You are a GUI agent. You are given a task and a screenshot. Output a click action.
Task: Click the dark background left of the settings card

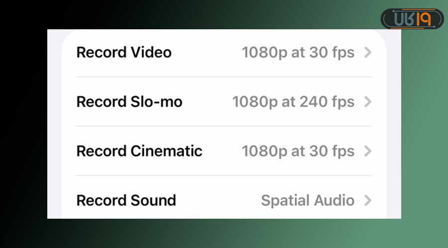pos(23,124)
